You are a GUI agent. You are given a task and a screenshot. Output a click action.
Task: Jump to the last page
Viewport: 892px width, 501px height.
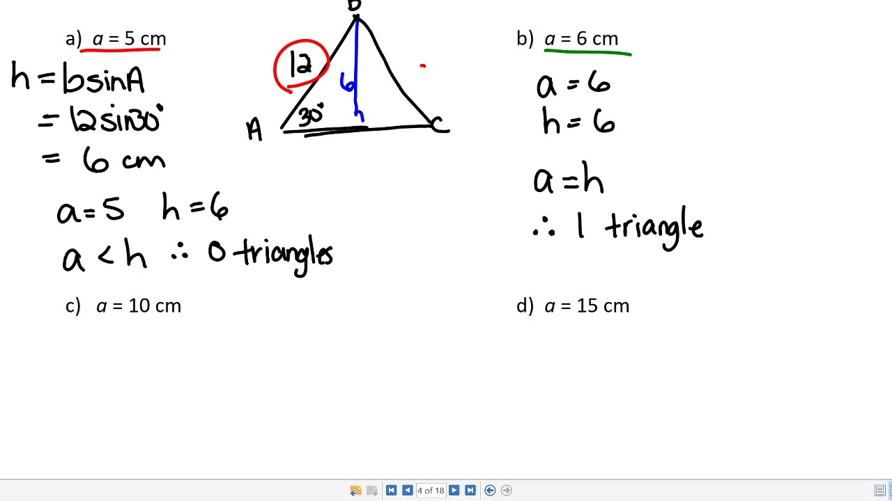pos(470,491)
